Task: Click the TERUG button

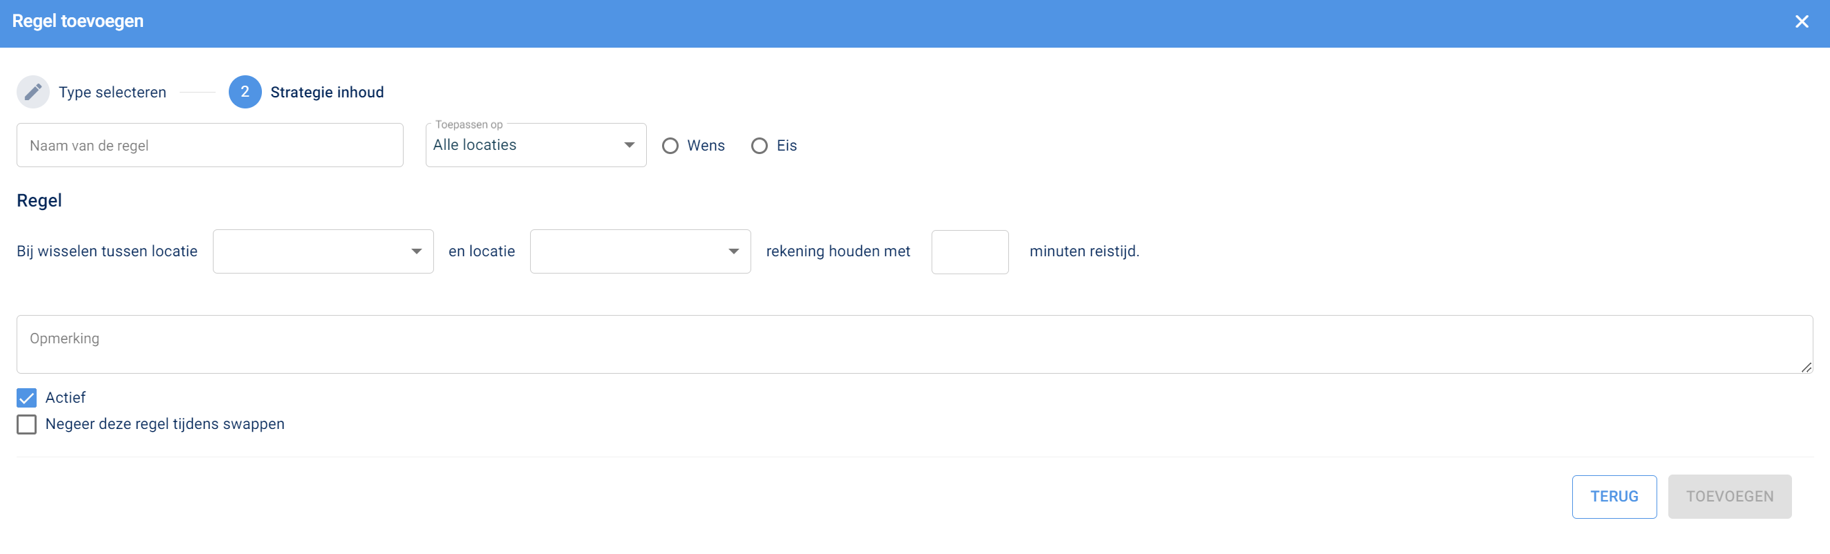Action: click(x=1614, y=497)
